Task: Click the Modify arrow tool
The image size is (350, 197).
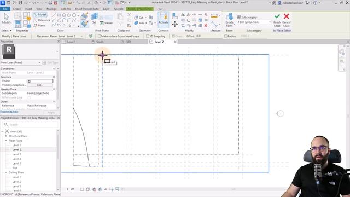Action: point(6,18)
